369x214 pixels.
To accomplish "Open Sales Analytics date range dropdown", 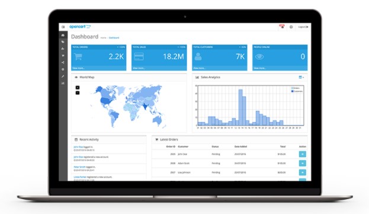I will [x=301, y=77].
